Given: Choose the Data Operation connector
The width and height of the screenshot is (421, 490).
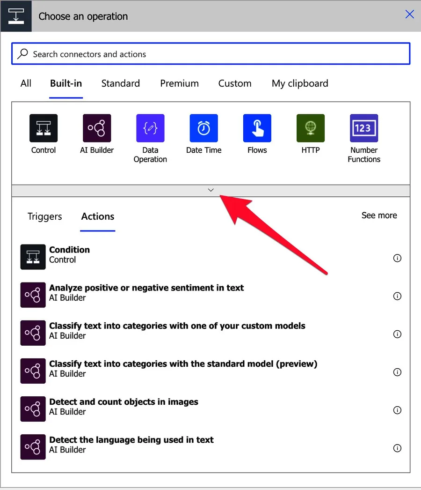Looking at the screenshot, I should 150,128.
